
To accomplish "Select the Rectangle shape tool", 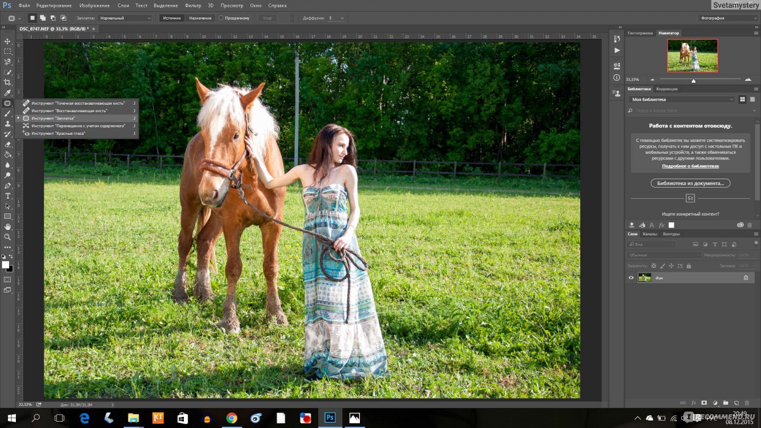I will click(x=7, y=217).
